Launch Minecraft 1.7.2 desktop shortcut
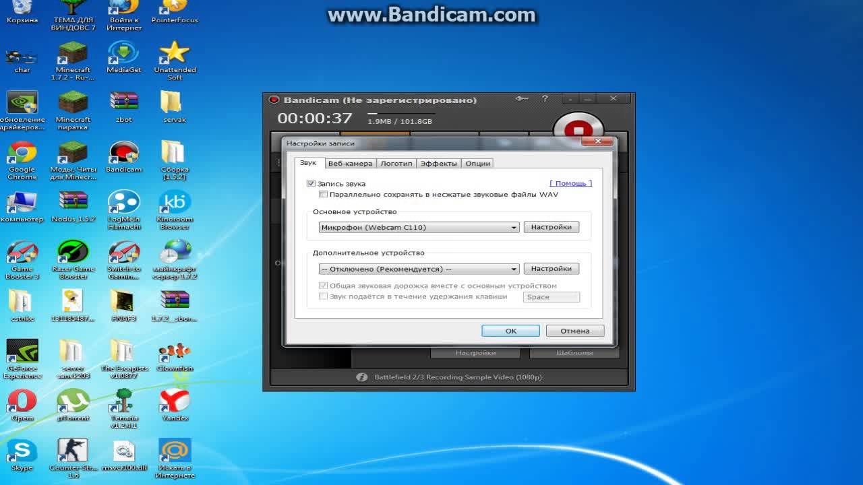The height and width of the screenshot is (485, 863). (73, 61)
